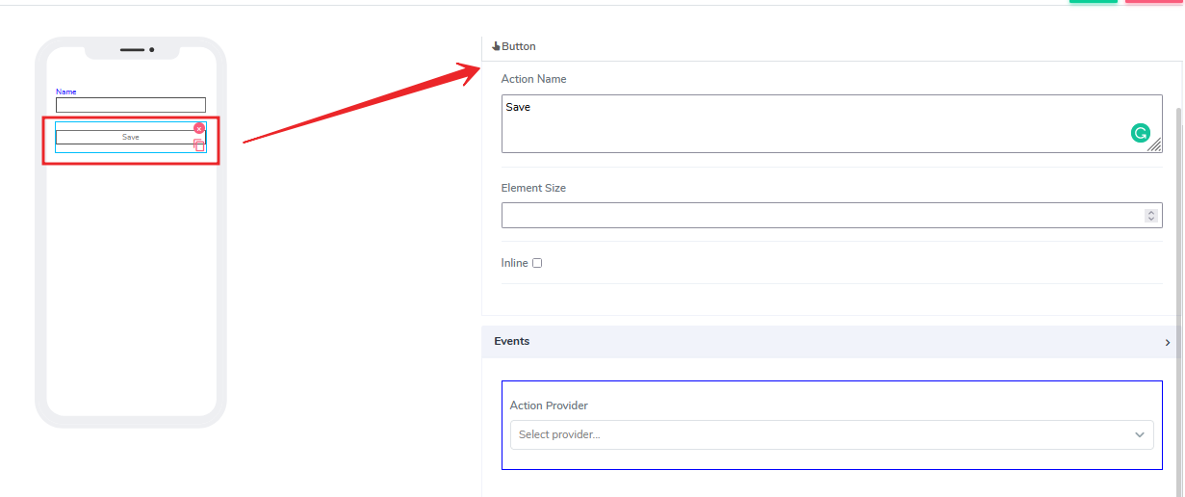This screenshot has width=1185, height=497.
Task: Enable the Inline checkbox
Action: coord(537,263)
